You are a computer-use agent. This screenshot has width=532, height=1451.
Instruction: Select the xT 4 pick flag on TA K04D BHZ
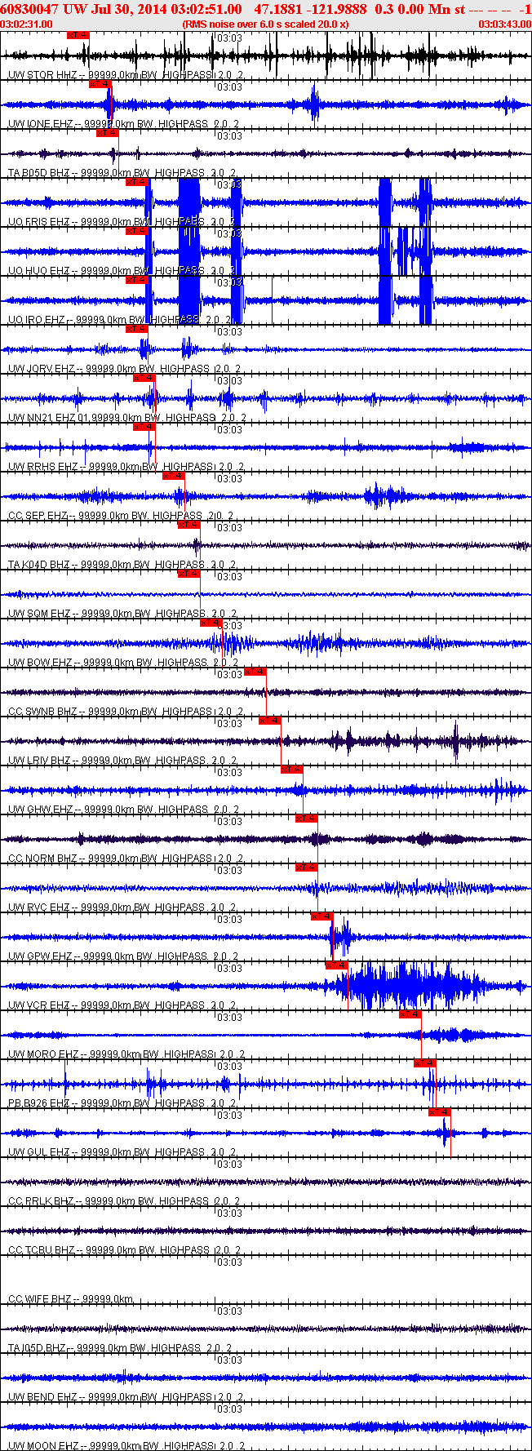(x=188, y=525)
